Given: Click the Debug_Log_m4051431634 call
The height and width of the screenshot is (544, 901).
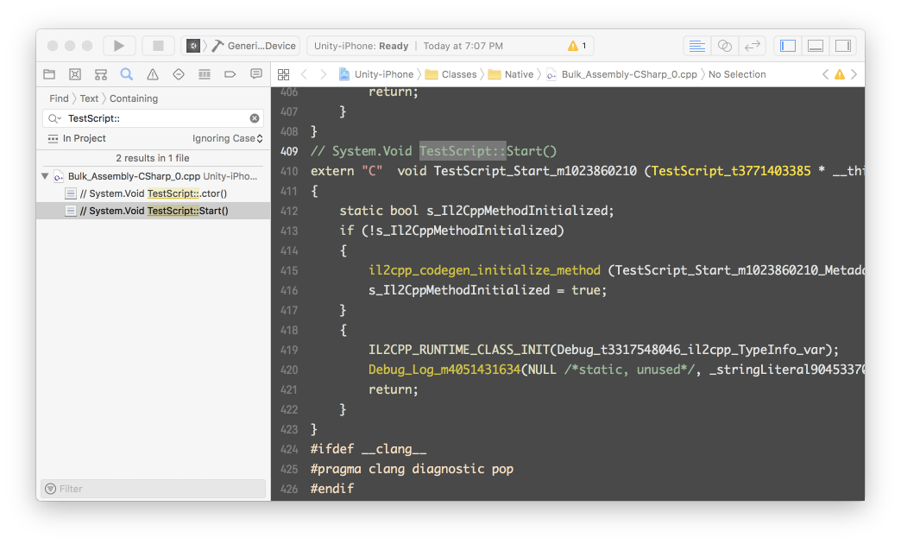Looking at the screenshot, I should point(444,370).
